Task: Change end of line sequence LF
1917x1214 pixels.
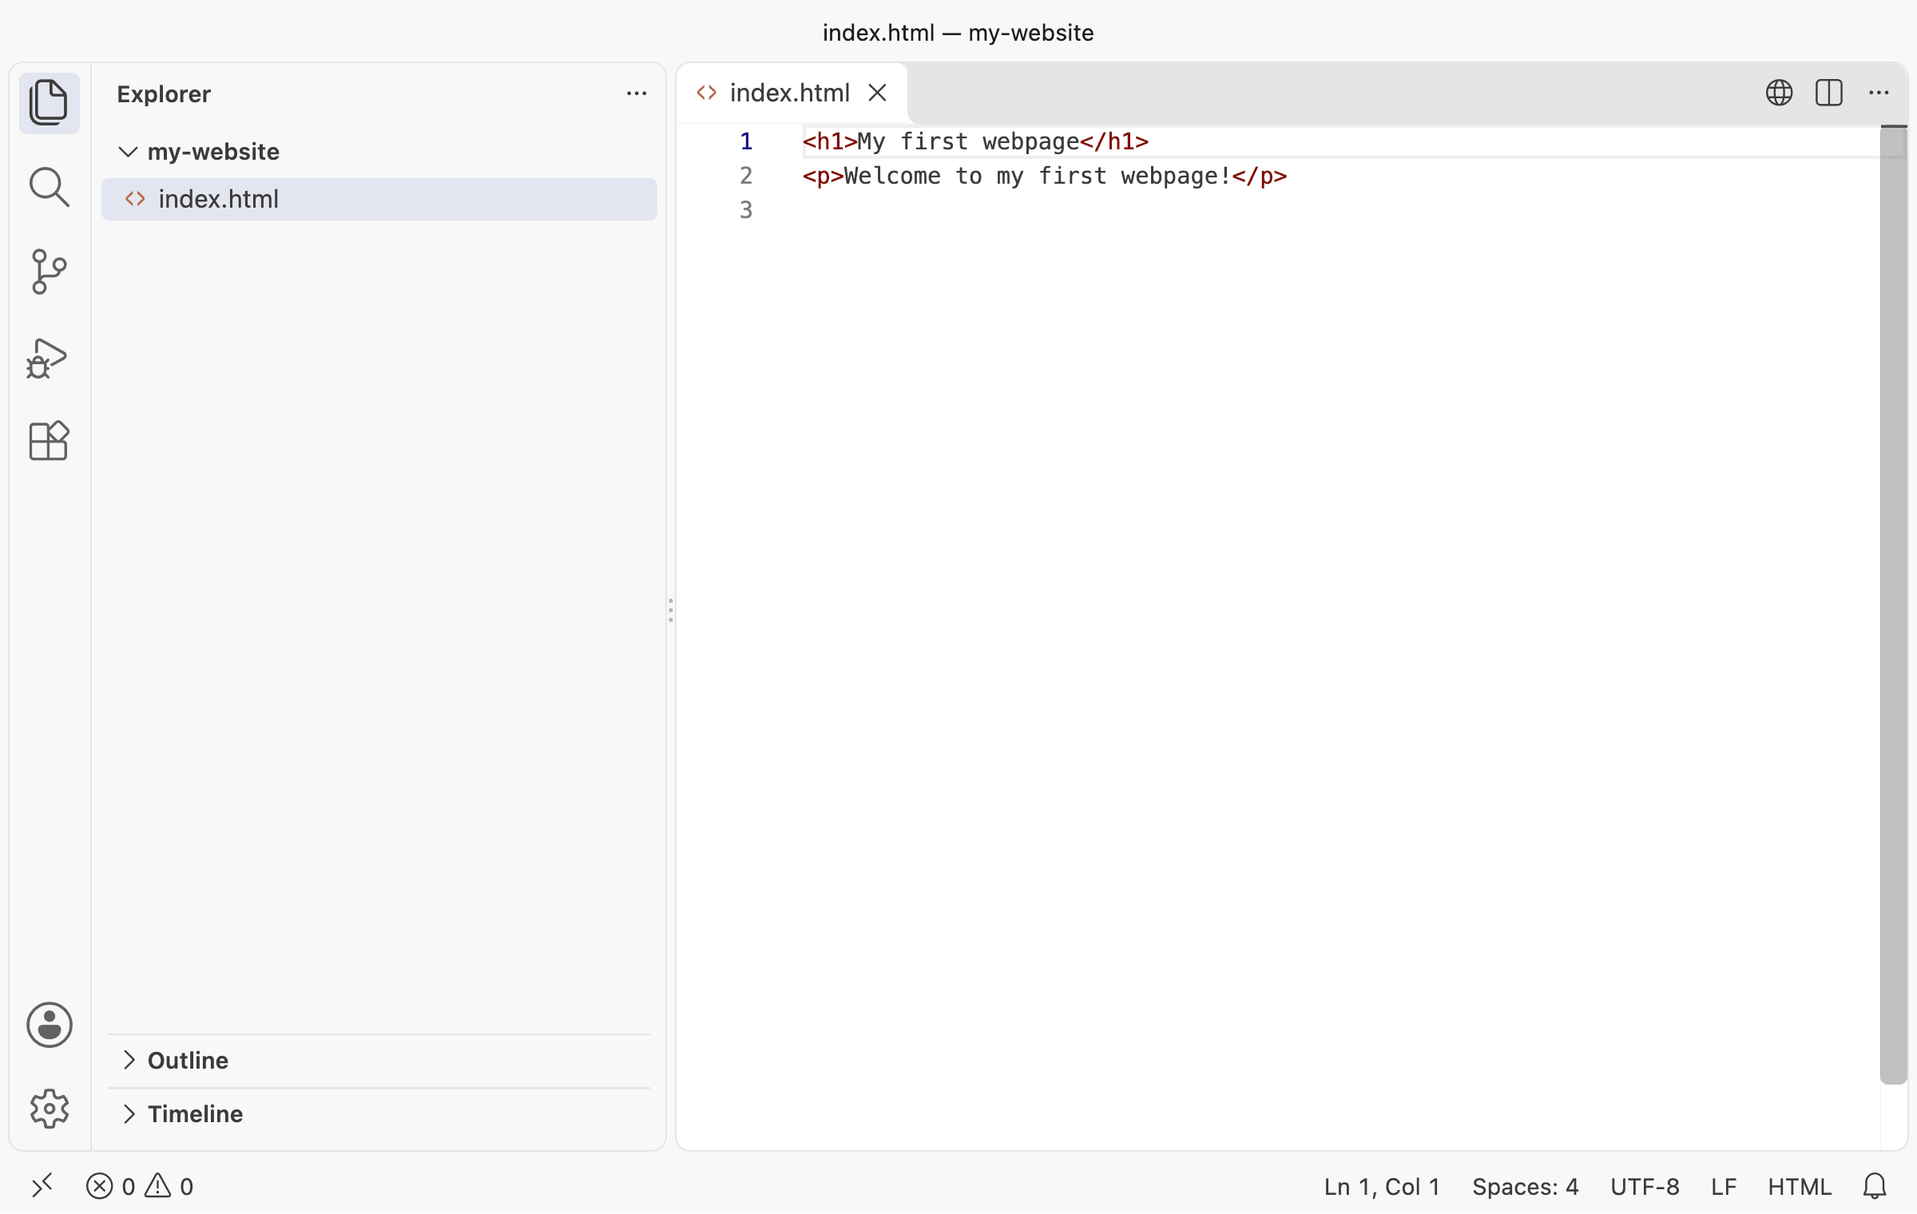Action: (1724, 1187)
